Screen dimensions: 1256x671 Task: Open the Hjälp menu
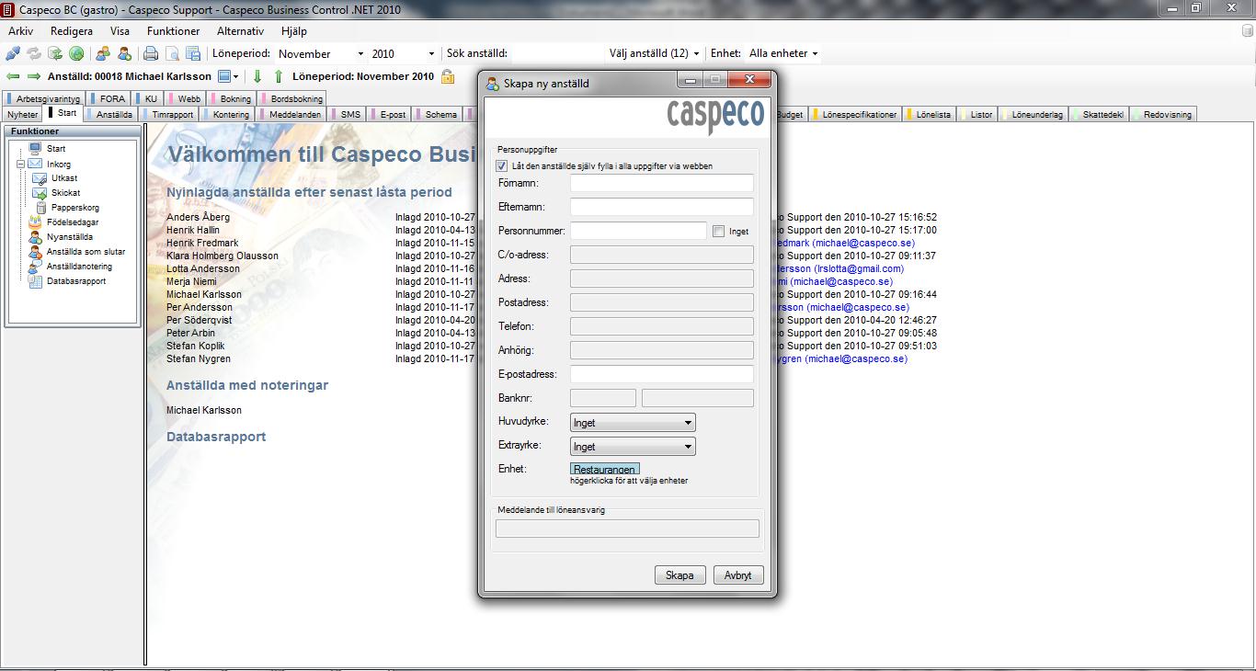pyautogui.click(x=294, y=31)
